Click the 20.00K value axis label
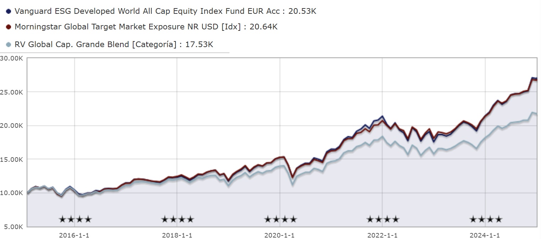541x239 pixels. pyautogui.click(x=12, y=126)
